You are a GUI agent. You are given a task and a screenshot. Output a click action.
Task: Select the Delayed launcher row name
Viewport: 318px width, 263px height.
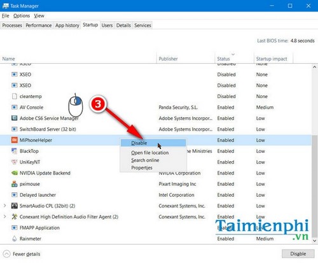[38, 195]
